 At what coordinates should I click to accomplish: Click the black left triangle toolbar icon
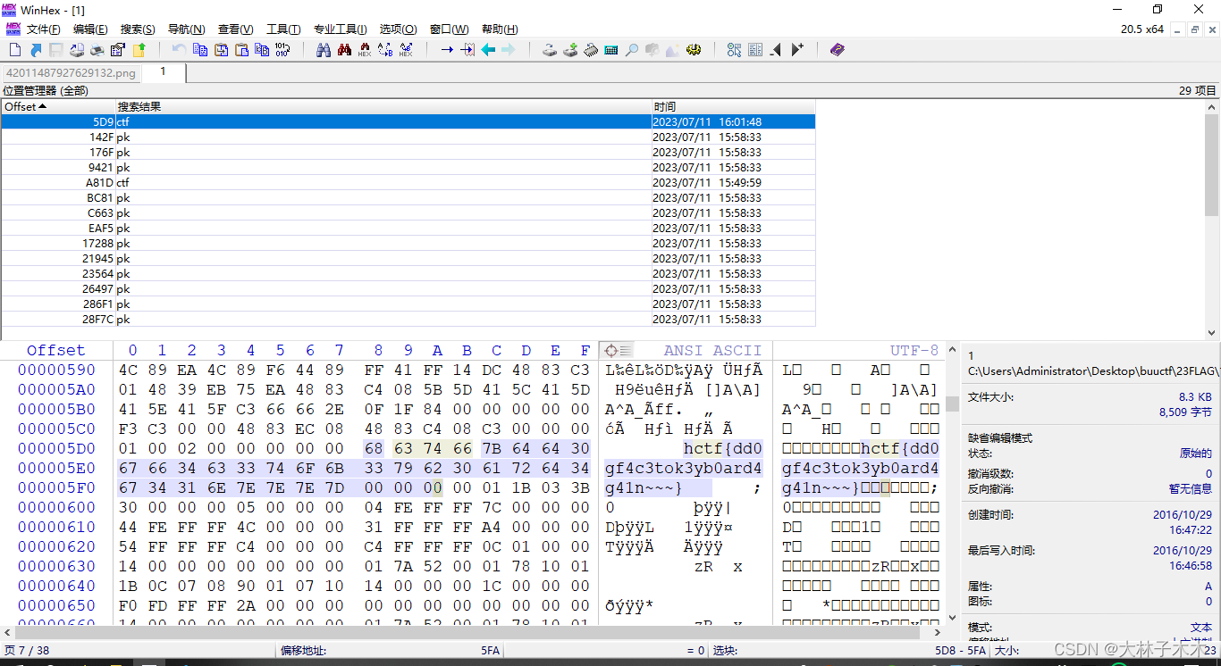pos(776,50)
